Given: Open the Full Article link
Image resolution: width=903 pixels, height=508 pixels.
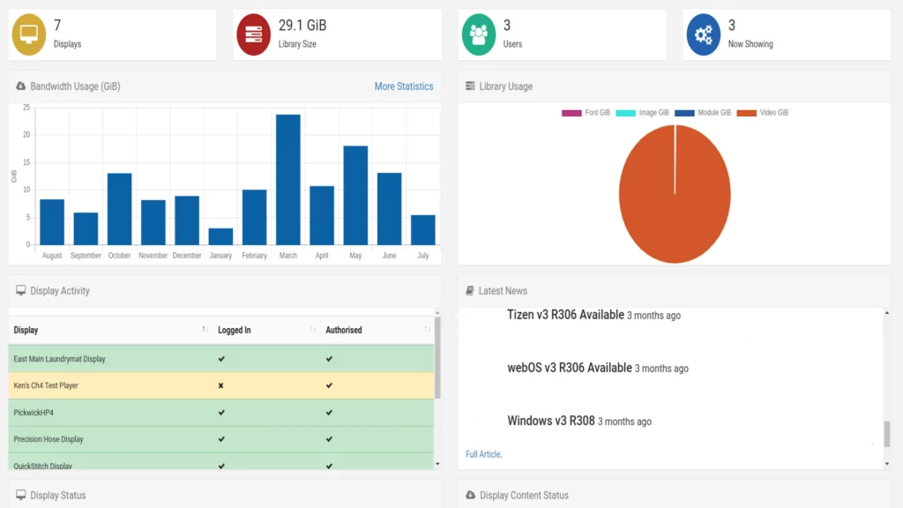Looking at the screenshot, I should pos(484,454).
